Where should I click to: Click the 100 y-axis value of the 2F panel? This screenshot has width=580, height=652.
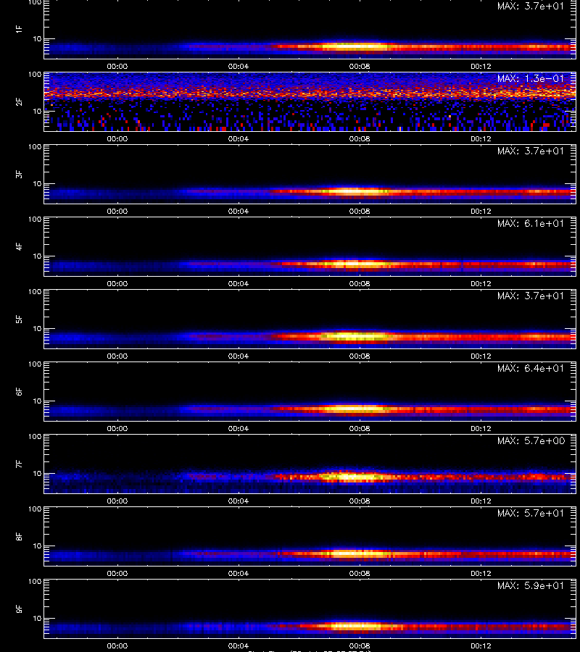tap(35, 75)
